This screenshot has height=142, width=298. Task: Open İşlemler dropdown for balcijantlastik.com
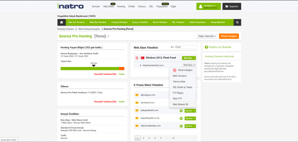click(190, 111)
